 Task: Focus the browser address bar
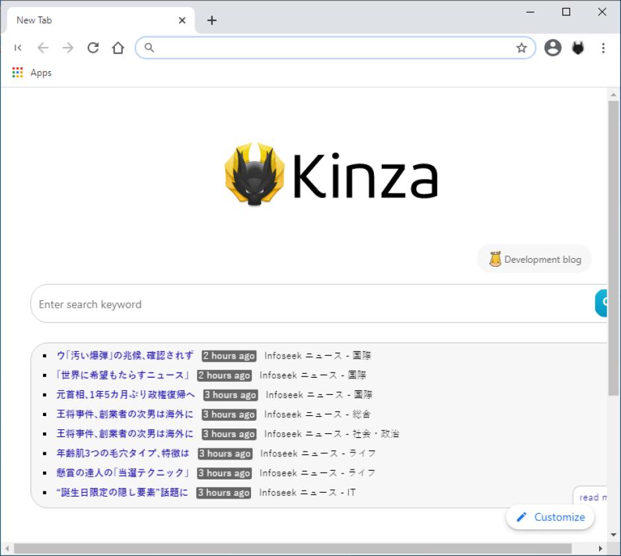(x=336, y=48)
